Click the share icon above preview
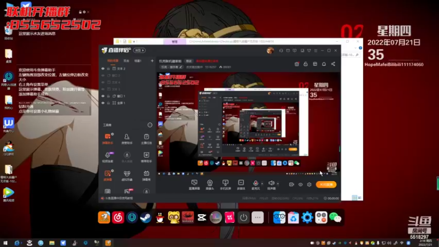Image resolution: width=439 pixels, height=247 pixels. pos(333,64)
